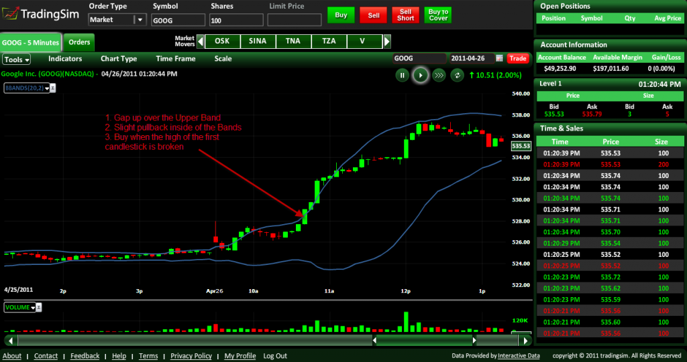Open the Terms link
The width and height of the screenshot is (687, 362).
(148, 356)
